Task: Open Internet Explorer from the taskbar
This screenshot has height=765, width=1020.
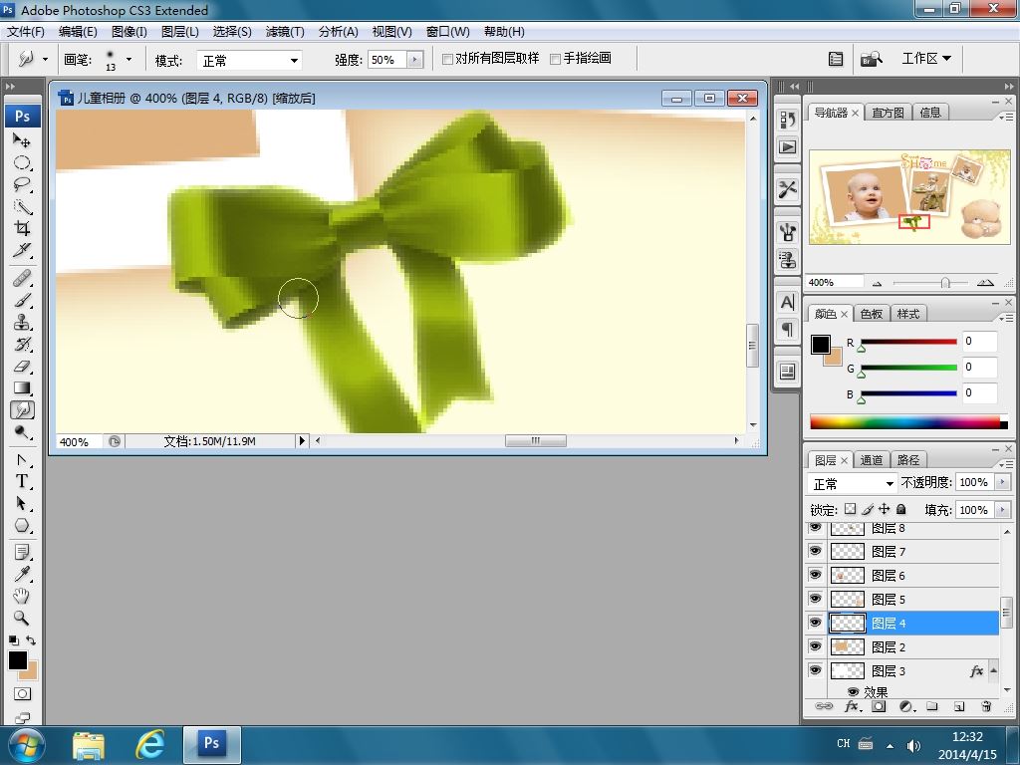Action: [x=150, y=744]
